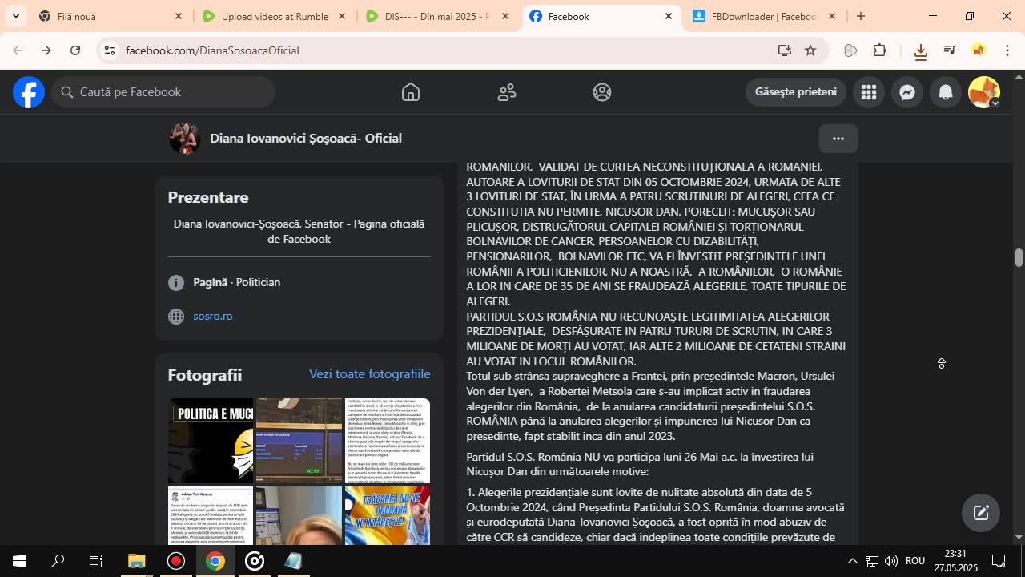This screenshot has height=577, width=1025.
Task: Click the site information icon in address bar
Action: (x=110, y=50)
